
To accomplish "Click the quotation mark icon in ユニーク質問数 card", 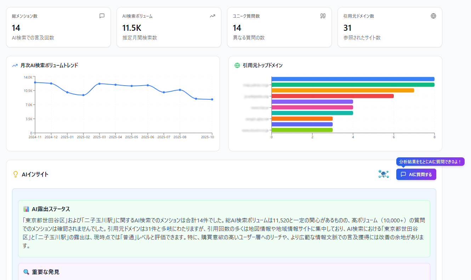I will (323, 16).
